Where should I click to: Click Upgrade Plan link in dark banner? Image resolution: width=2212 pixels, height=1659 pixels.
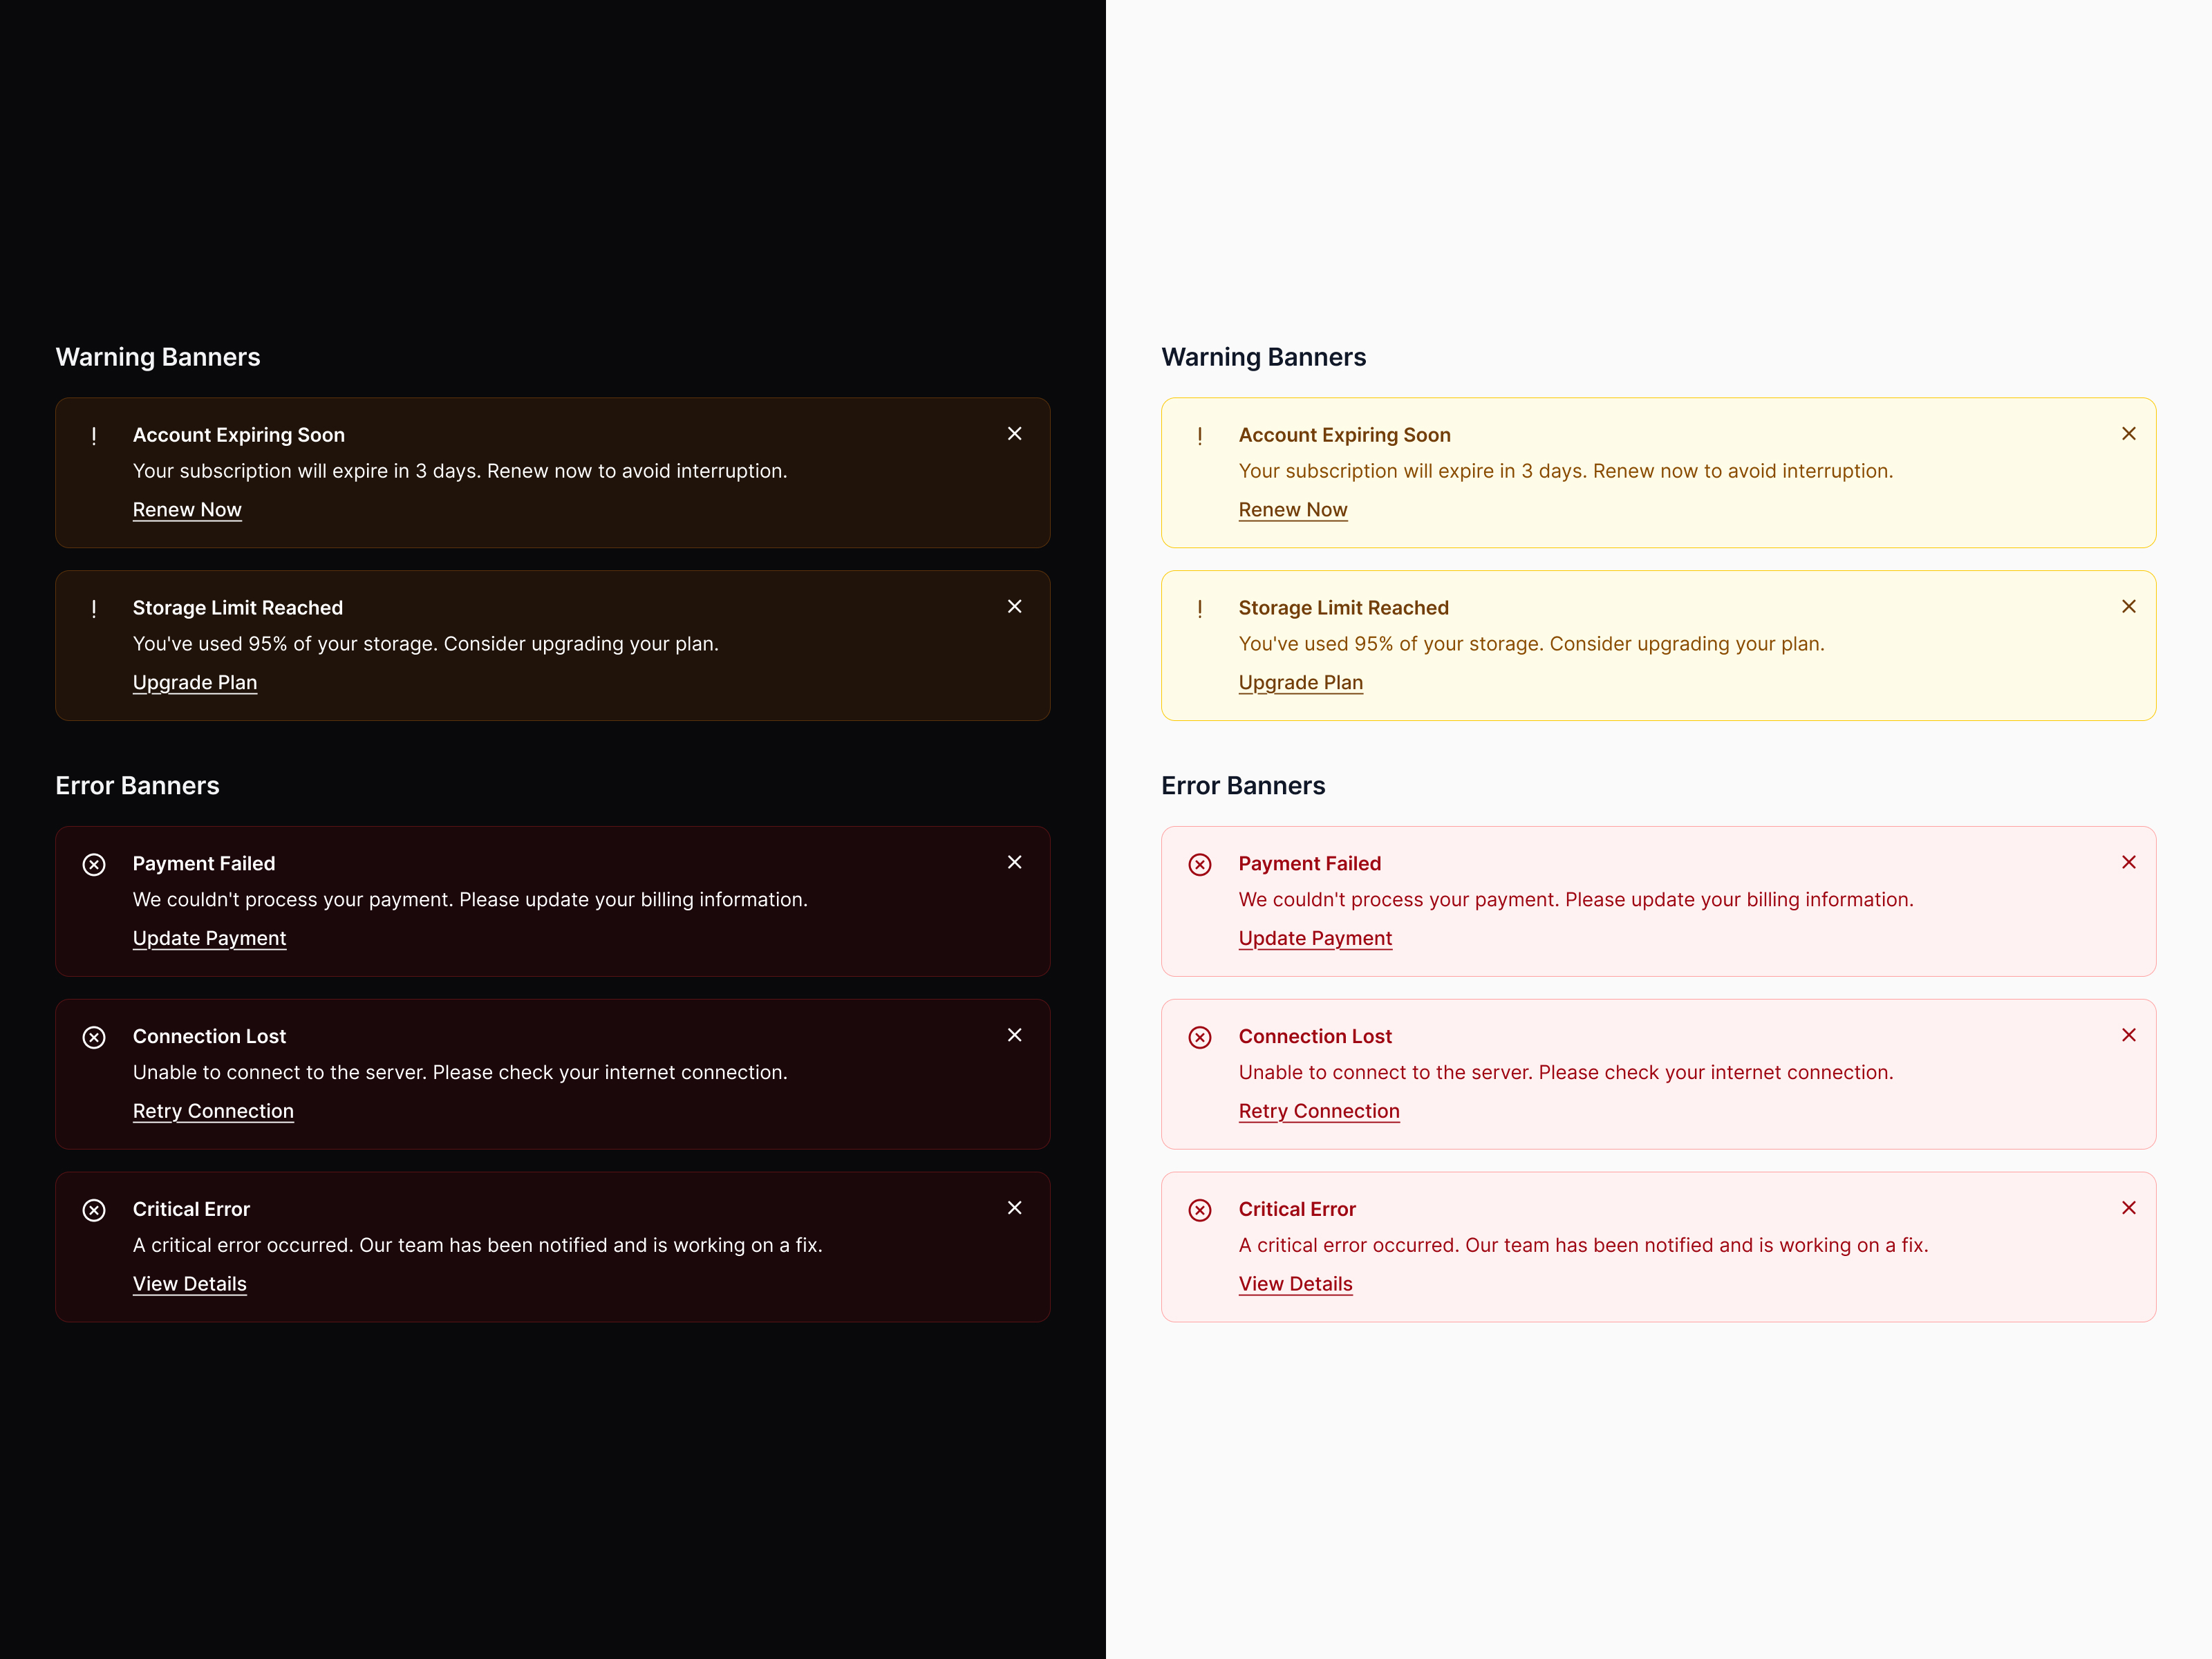(x=195, y=683)
